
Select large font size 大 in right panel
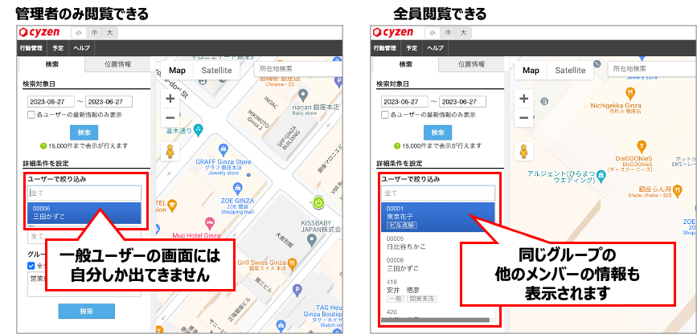(x=463, y=33)
